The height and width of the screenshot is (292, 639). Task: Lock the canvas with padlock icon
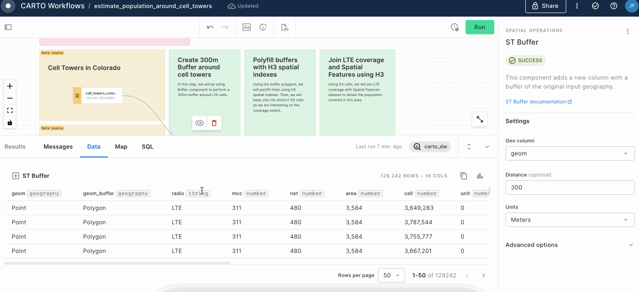click(9, 122)
